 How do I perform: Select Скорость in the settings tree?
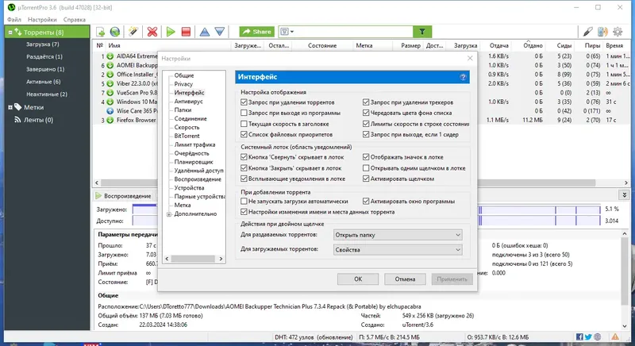[x=187, y=127]
